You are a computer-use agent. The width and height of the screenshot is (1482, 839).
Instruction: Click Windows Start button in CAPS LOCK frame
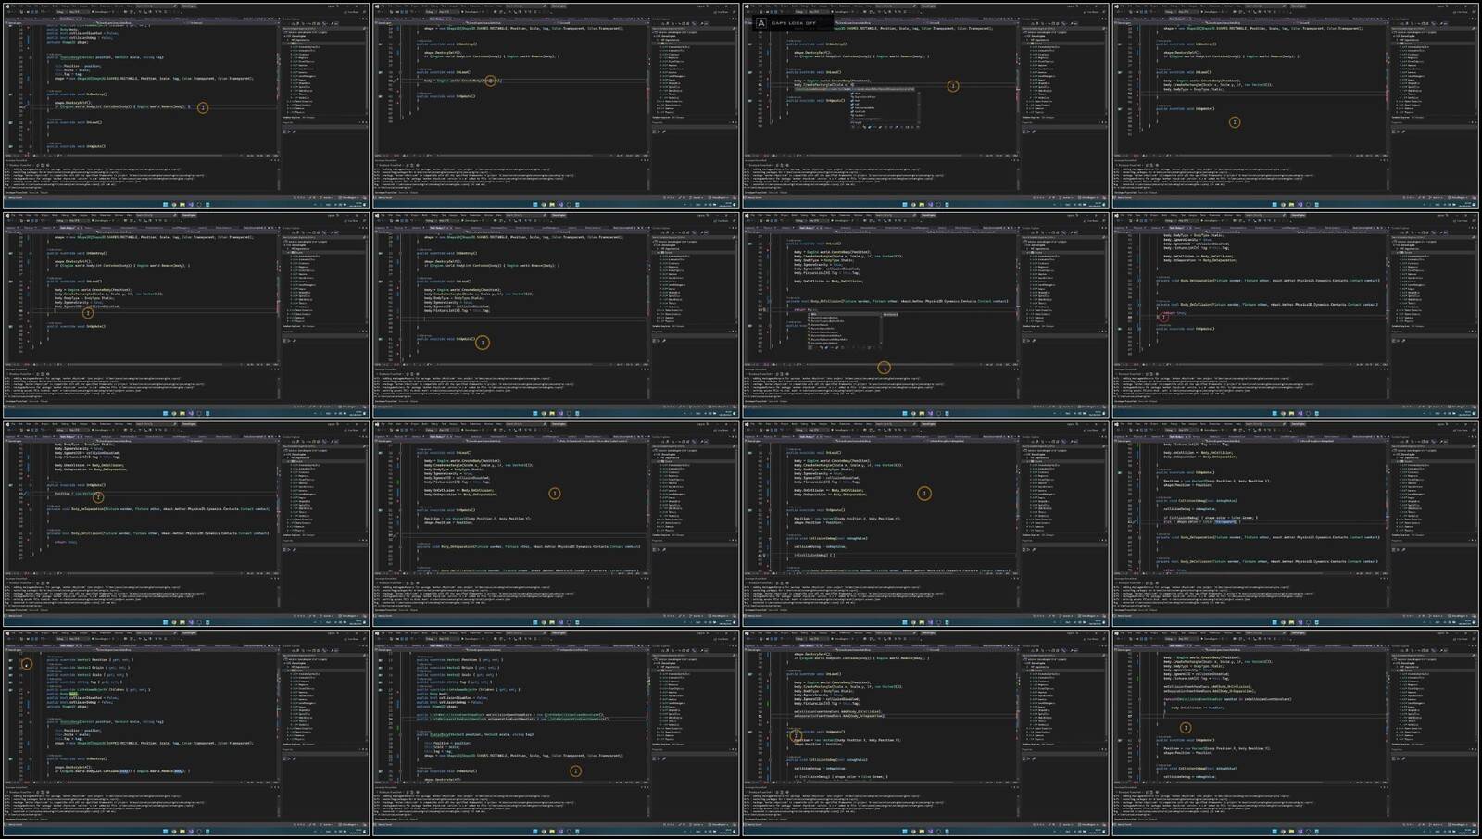(906, 204)
